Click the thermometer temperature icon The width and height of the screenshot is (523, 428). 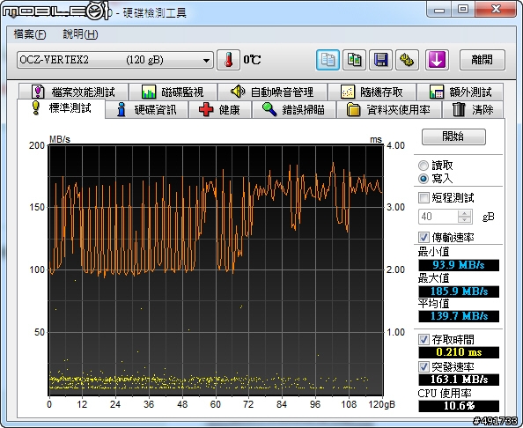click(x=228, y=60)
